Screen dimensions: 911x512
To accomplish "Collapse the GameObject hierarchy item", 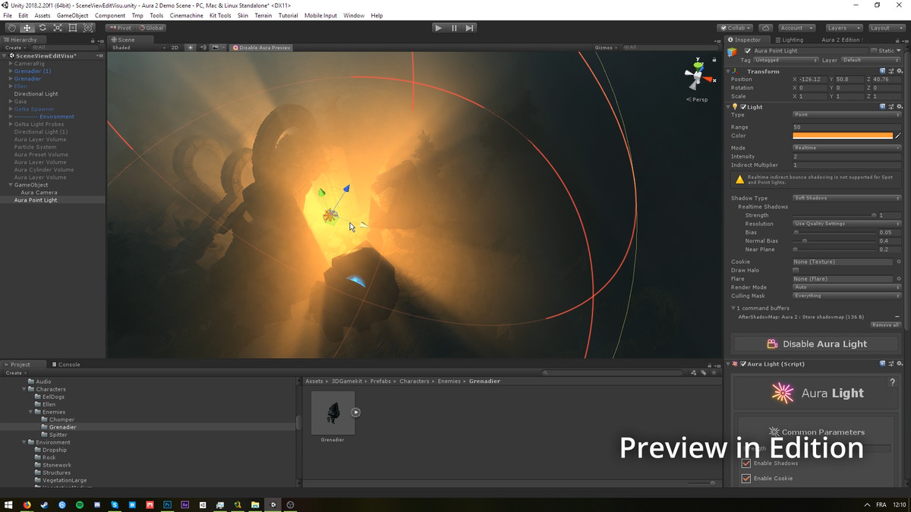I will [x=11, y=185].
